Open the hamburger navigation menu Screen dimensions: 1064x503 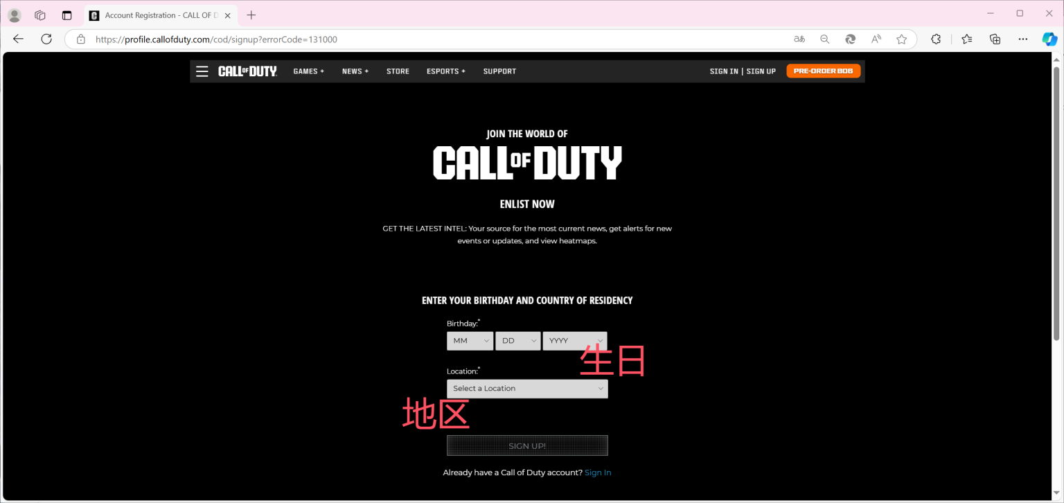(202, 71)
